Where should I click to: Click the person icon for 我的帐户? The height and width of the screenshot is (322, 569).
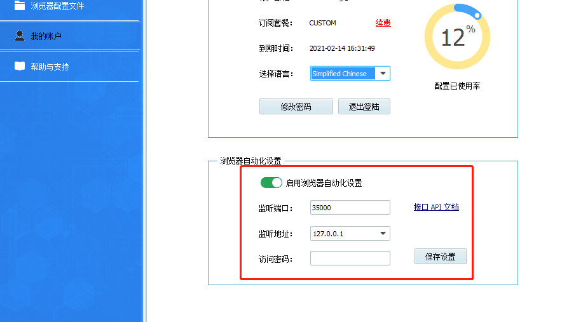[20, 36]
